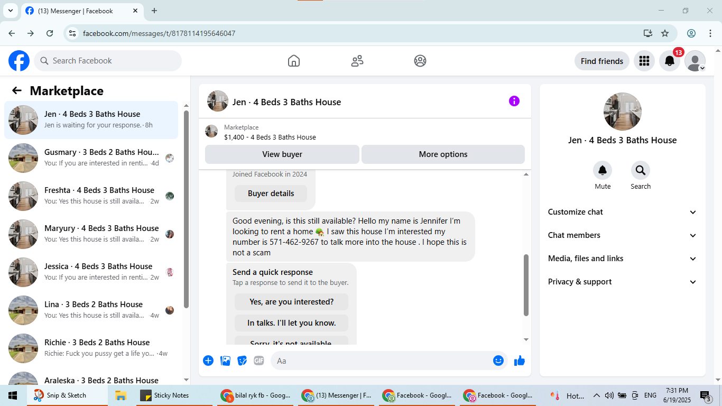The height and width of the screenshot is (406, 722).
Task: Click the conversation list scrollbar
Action: click(x=186, y=209)
